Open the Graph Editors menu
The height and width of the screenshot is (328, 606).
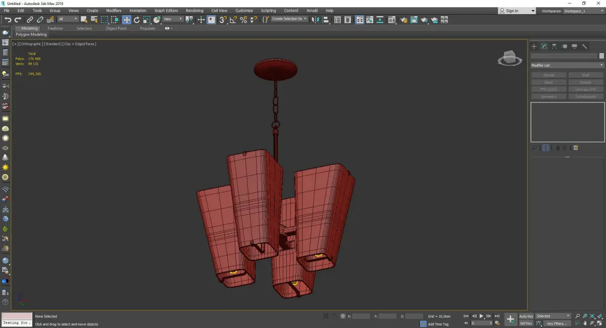pos(166,11)
